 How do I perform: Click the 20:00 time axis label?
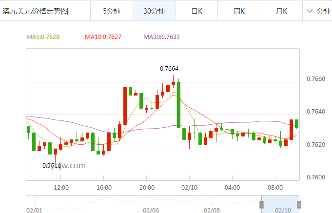point(147,188)
